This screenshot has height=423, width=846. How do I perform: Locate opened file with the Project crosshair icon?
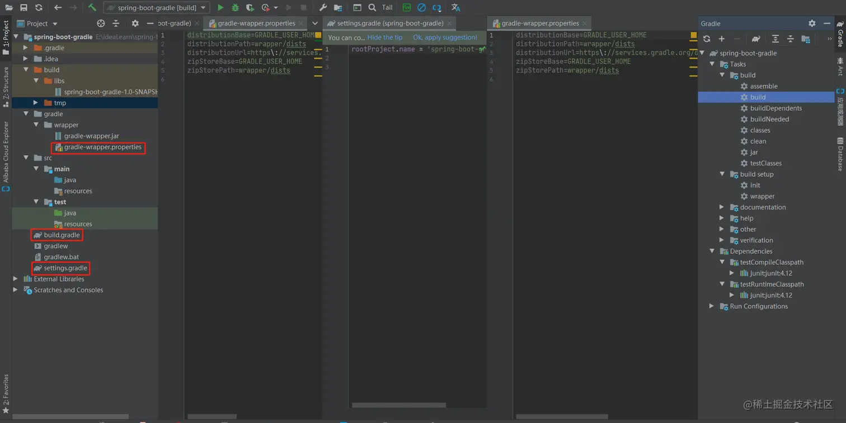pos(101,23)
